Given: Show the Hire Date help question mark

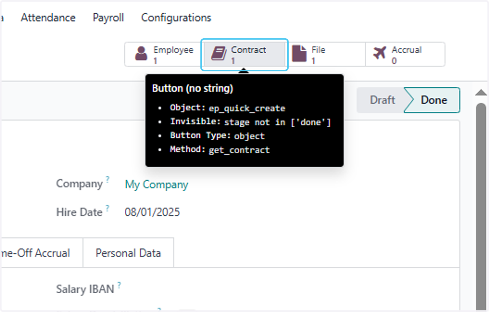Looking at the screenshot, I should click(108, 208).
